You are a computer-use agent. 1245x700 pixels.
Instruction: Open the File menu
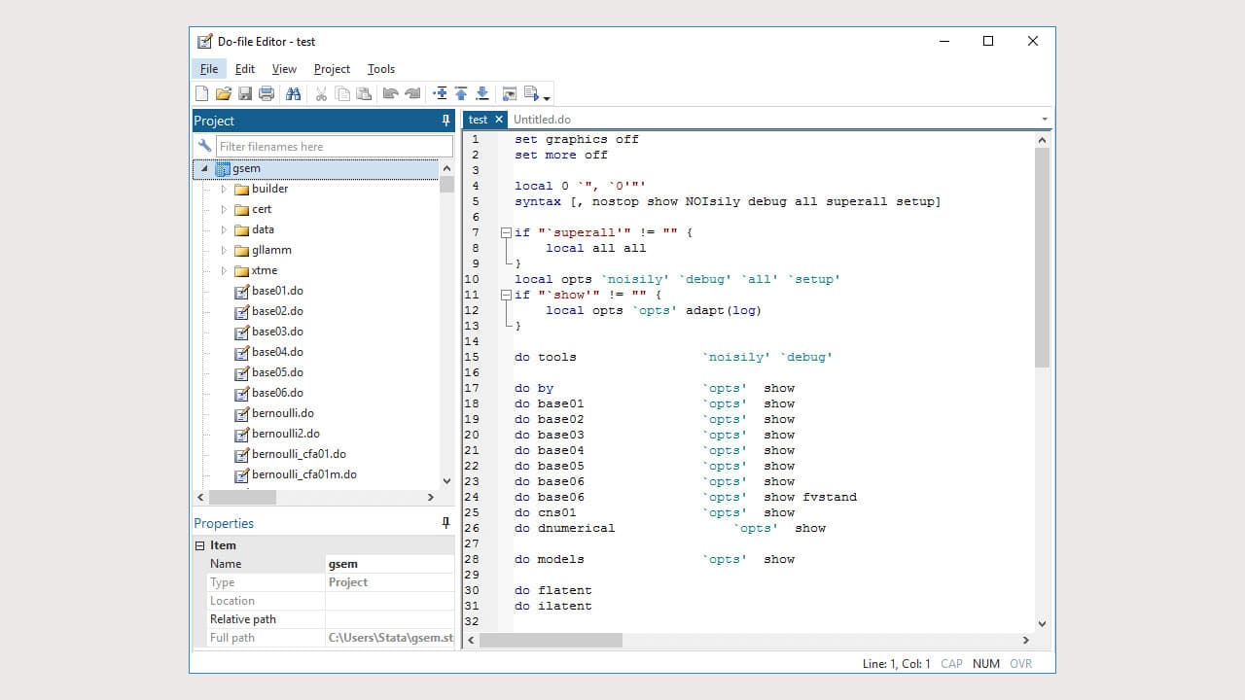pyautogui.click(x=208, y=69)
